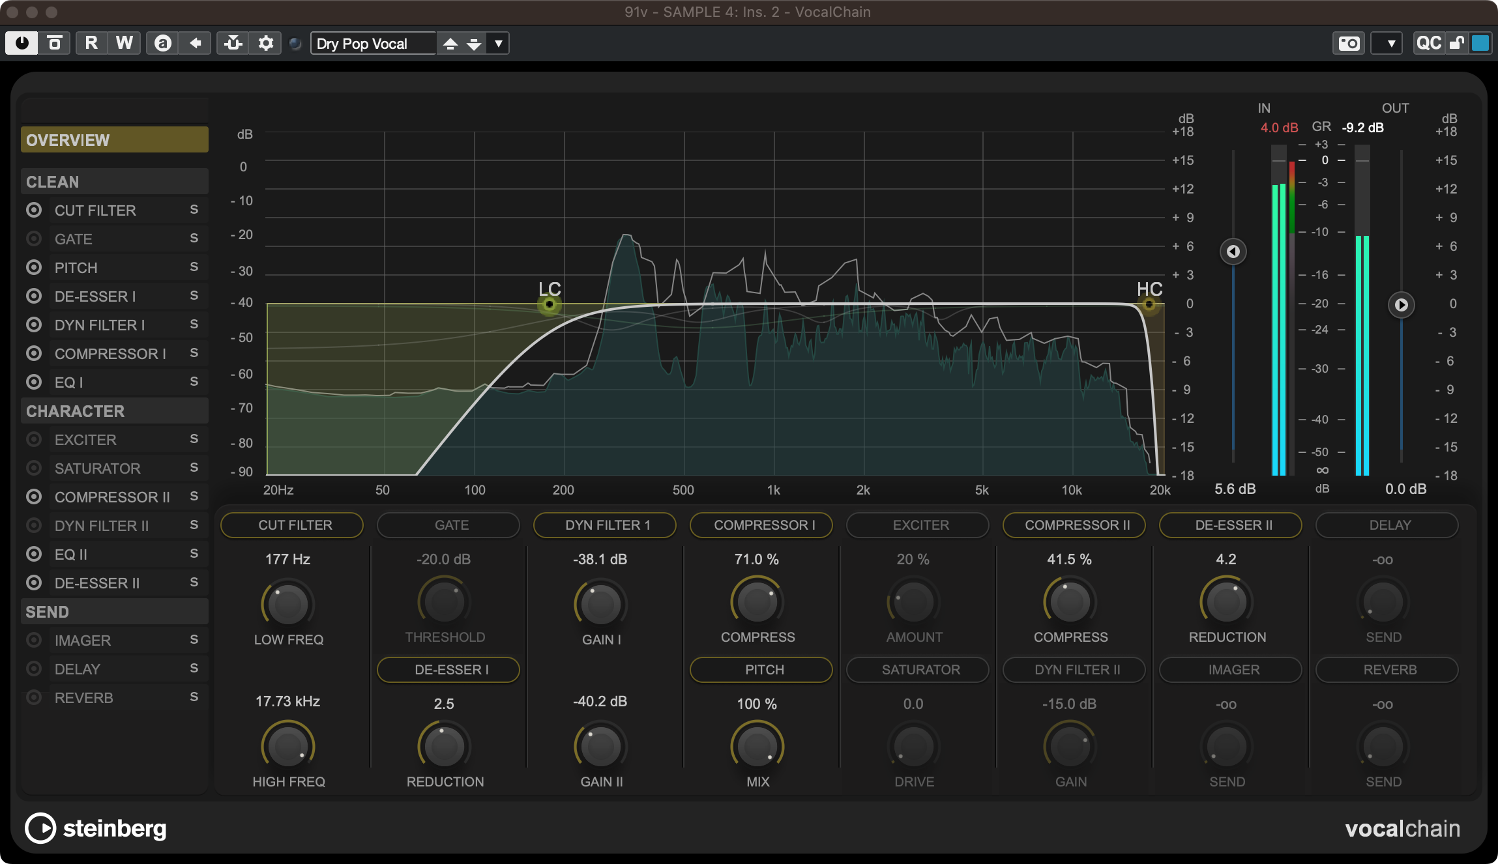The width and height of the screenshot is (1498, 864).
Task: Solo the COMPRESSOR II module
Action: (194, 496)
